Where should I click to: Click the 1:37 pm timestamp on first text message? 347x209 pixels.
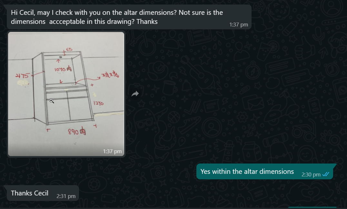[x=238, y=25]
